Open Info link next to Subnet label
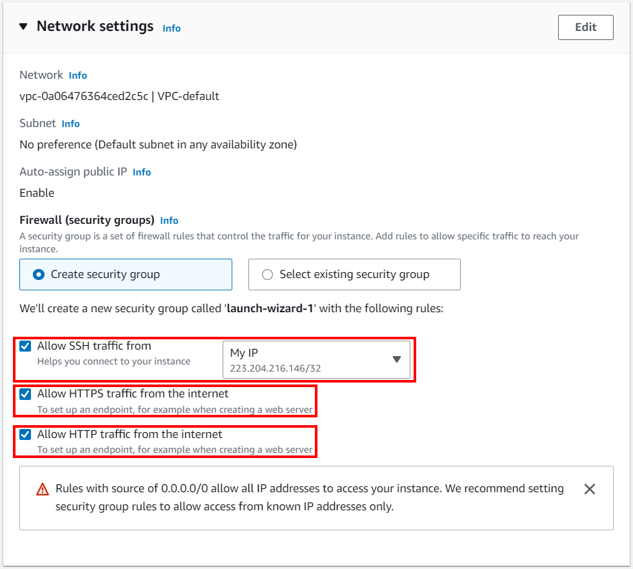This screenshot has width=633, height=569. [x=70, y=124]
